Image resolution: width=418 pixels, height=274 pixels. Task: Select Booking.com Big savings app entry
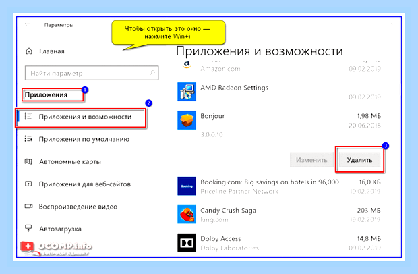[272, 182]
